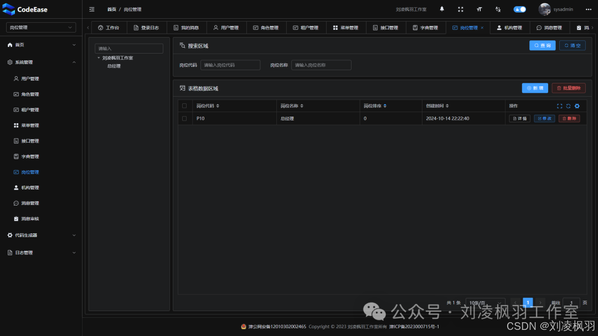Open the sysadmin user avatar
This screenshot has width=598, height=336.
tap(545, 9)
